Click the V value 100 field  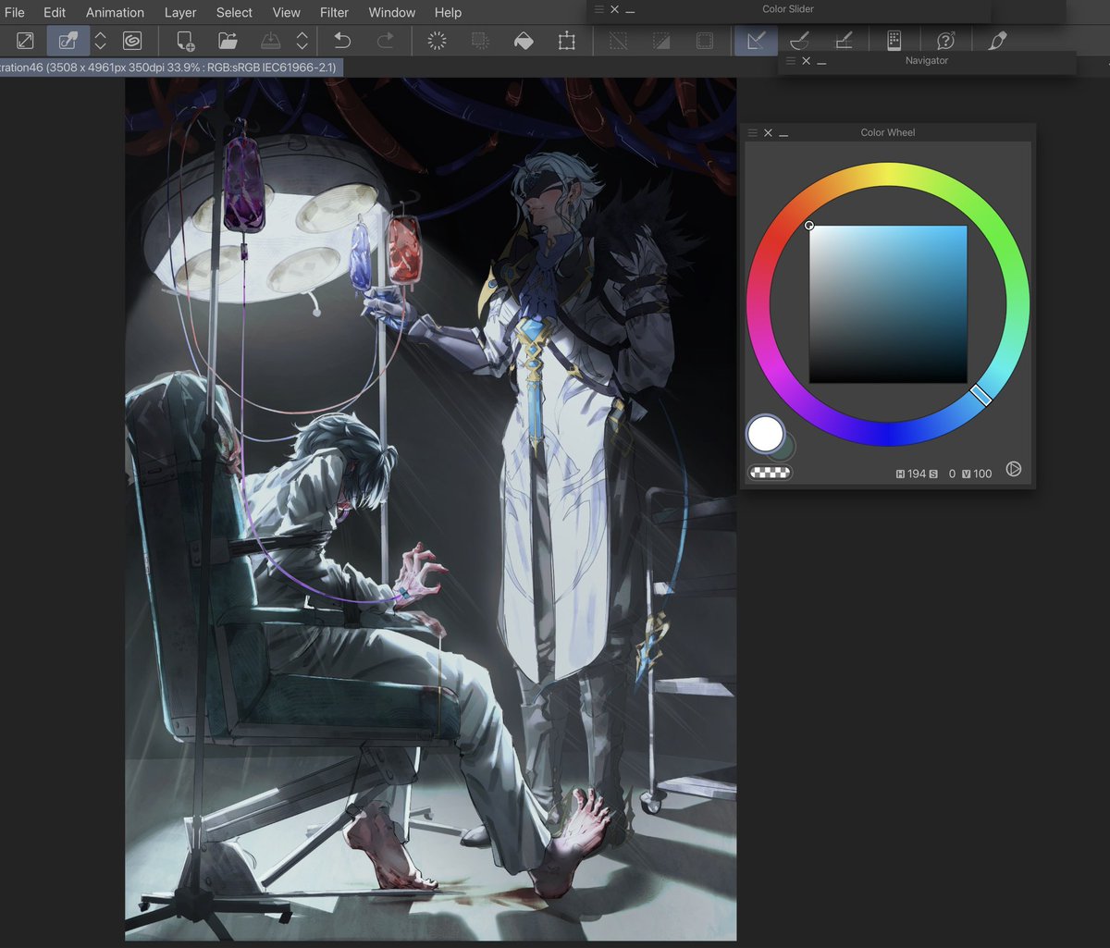point(977,474)
